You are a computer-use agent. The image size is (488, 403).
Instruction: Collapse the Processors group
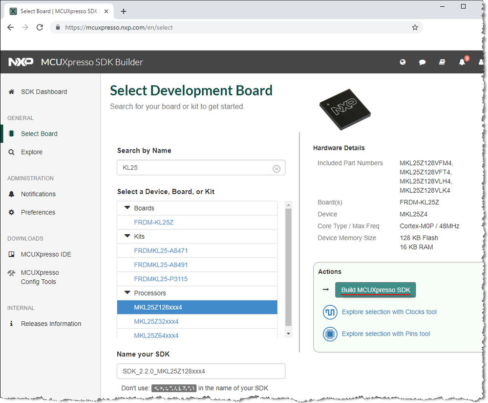click(x=127, y=292)
